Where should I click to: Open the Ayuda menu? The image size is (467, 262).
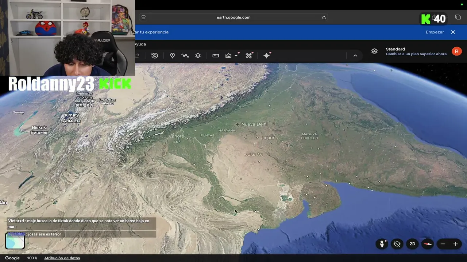(x=140, y=44)
